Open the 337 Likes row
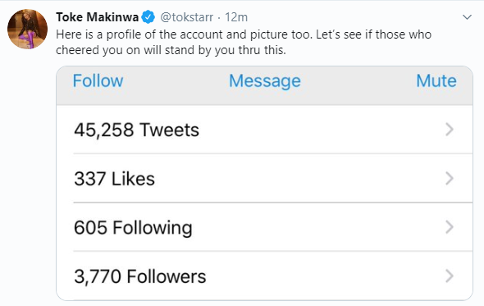This screenshot has width=484, height=306. coord(264,178)
